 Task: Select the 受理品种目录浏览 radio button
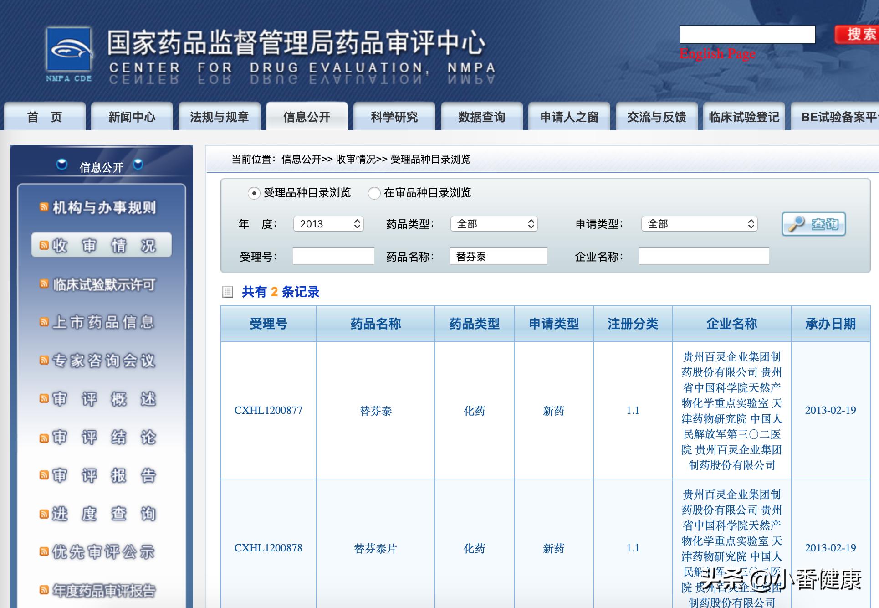pyautogui.click(x=254, y=193)
